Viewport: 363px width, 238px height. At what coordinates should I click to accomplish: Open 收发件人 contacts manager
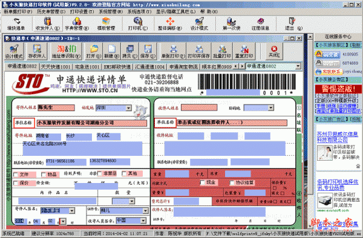click(x=47, y=24)
